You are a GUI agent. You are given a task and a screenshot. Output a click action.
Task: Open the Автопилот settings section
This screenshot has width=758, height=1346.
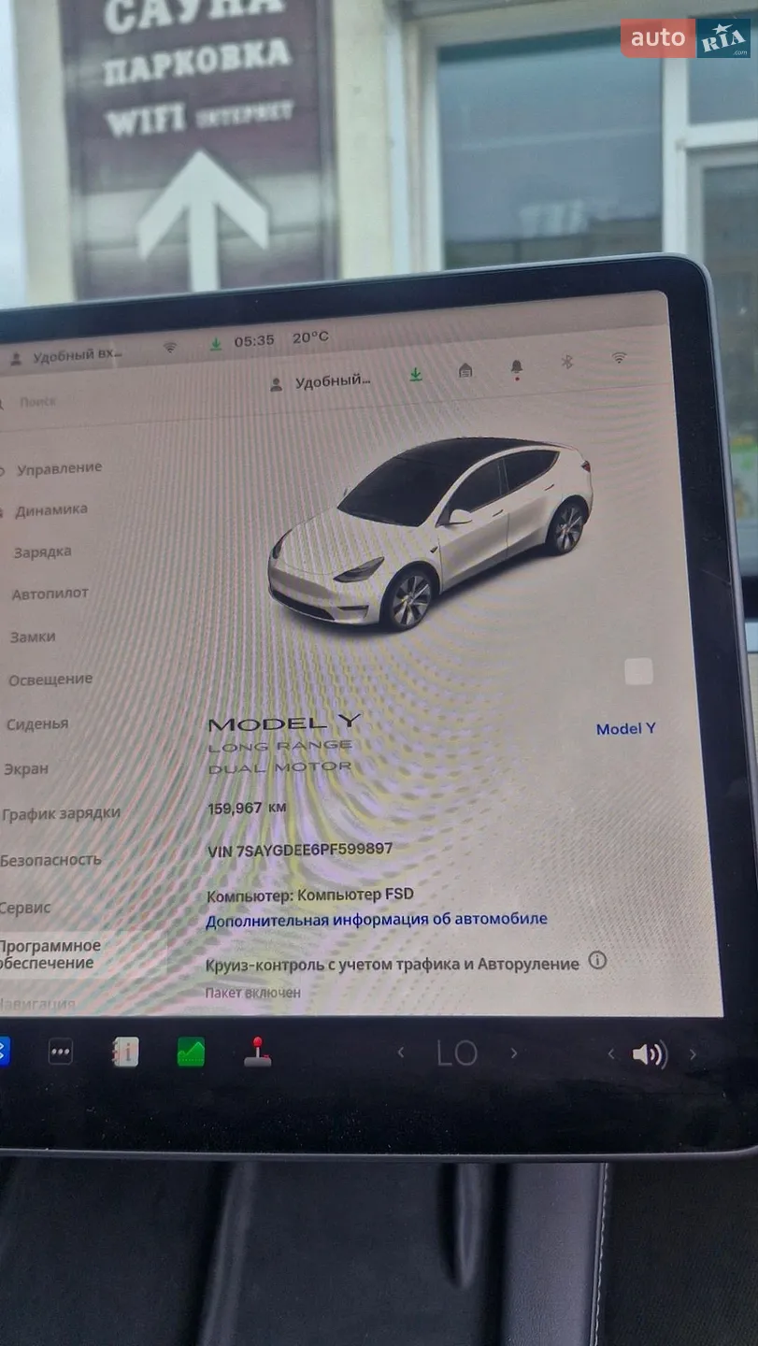tap(50, 594)
